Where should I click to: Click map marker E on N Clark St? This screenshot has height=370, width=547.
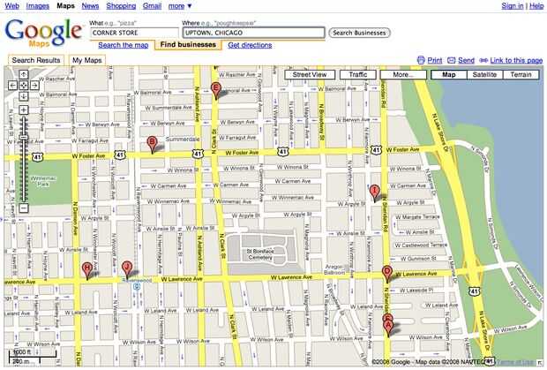(216, 90)
